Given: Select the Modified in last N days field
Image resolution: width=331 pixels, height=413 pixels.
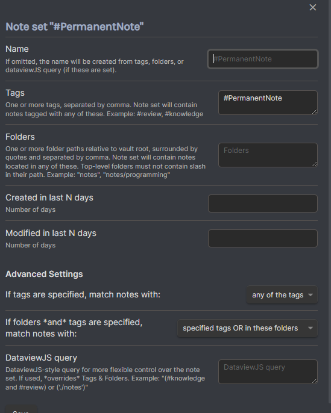Looking at the screenshot, I should tap(263, 238).
